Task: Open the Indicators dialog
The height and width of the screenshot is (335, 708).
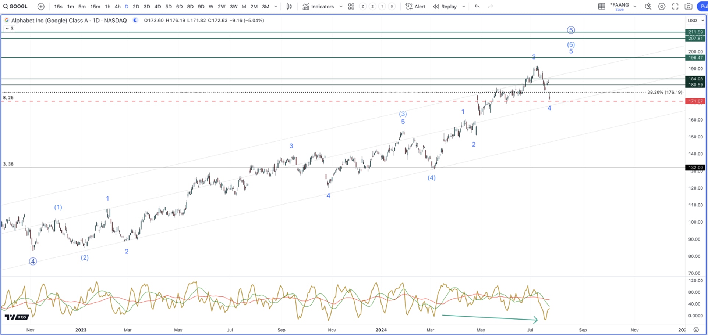Action: [318, 6]
